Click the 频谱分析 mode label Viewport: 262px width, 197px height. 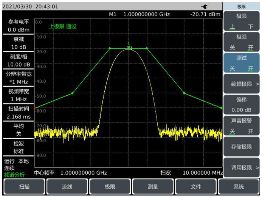coord(14,175)
